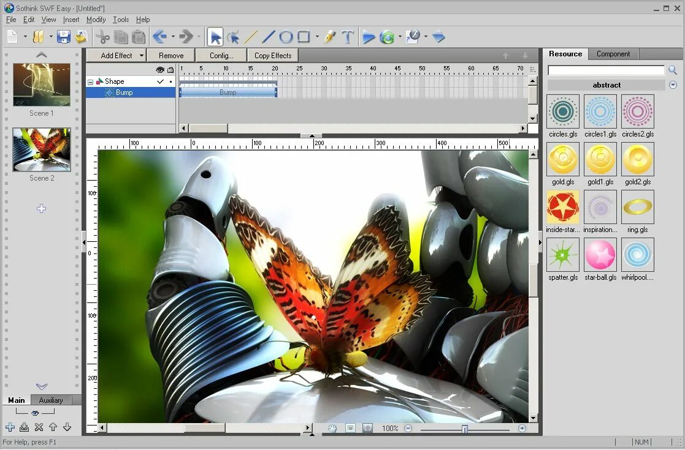The image size is (685, 450).
Task: Click the zoom in plus button
Action: point(522,428)
